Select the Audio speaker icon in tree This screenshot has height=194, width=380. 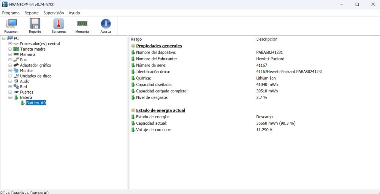pos(16,81)
